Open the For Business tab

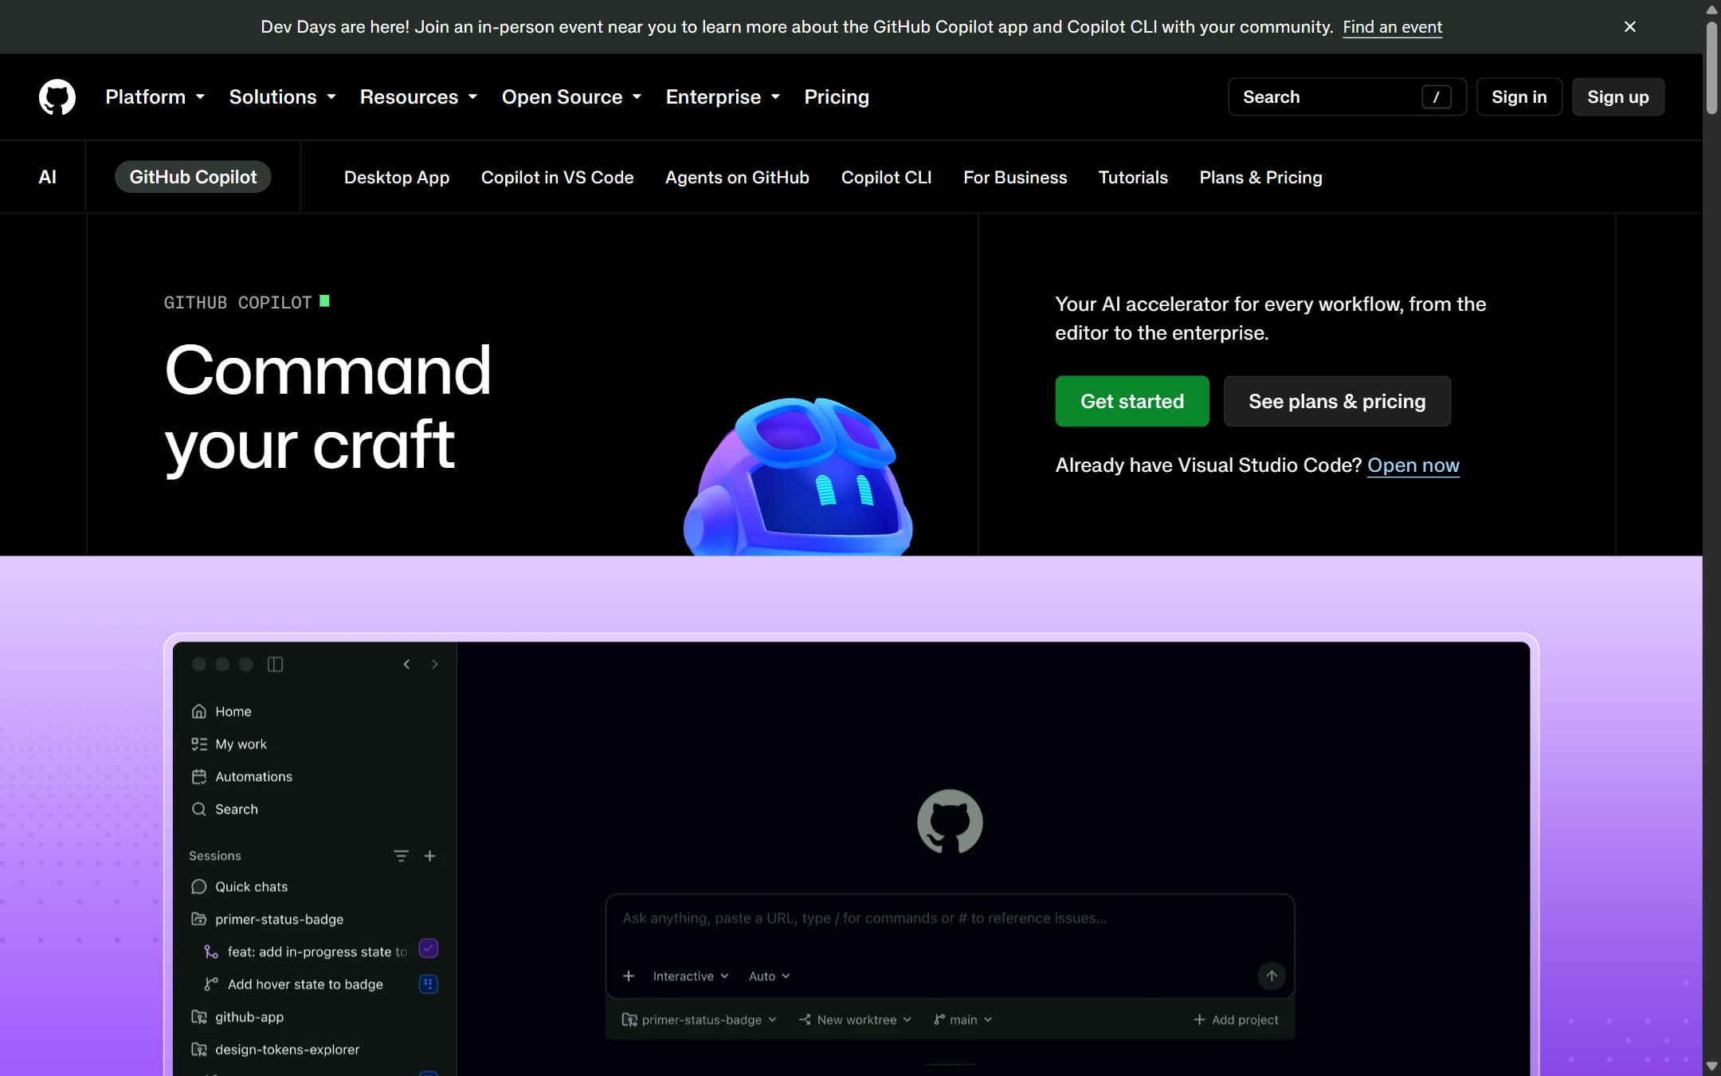coord(1015,177)
